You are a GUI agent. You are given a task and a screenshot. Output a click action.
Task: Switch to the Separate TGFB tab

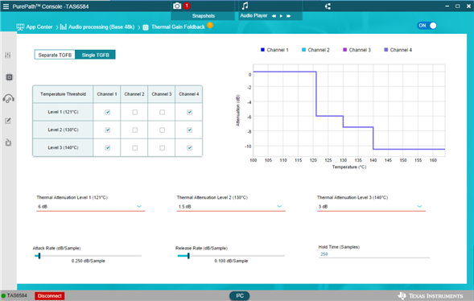tap(55, 55)
